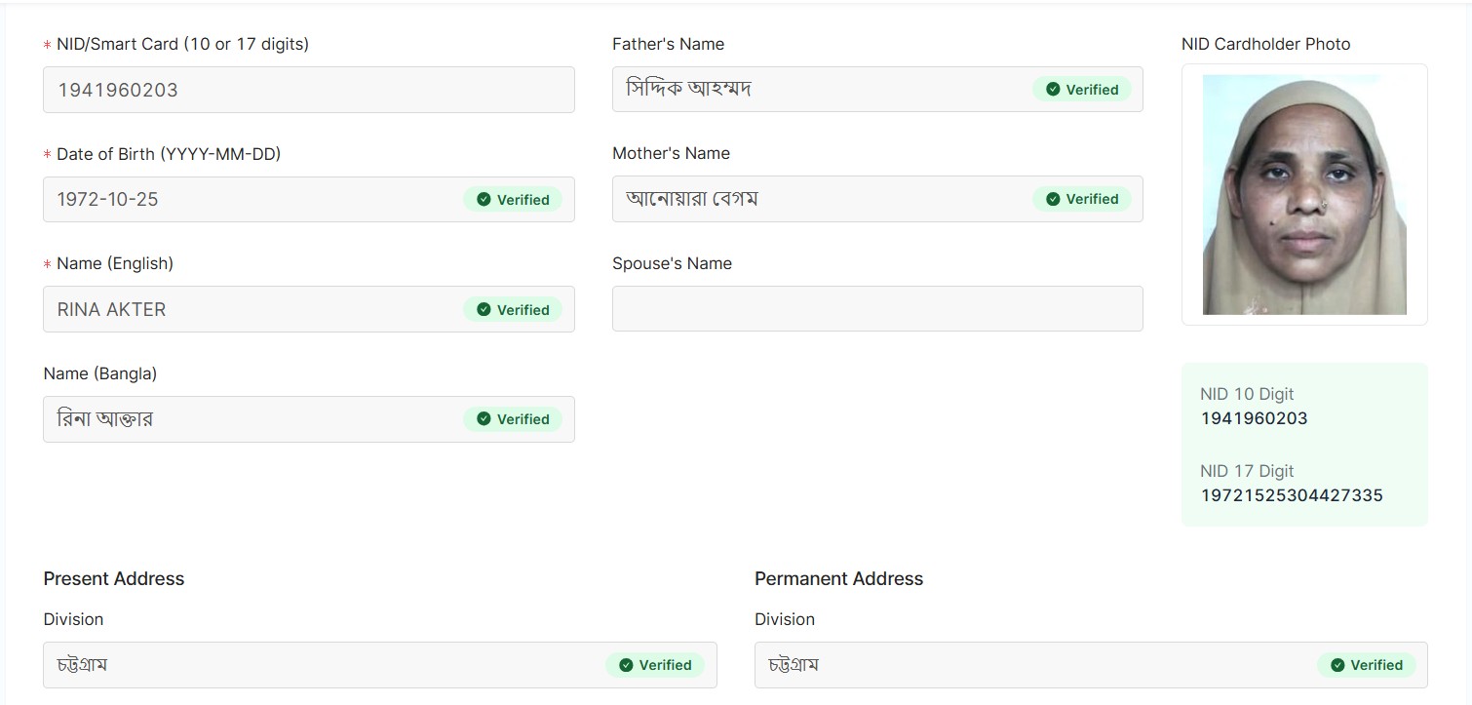Click the Father's Name input field

click(x=819, y=90)
